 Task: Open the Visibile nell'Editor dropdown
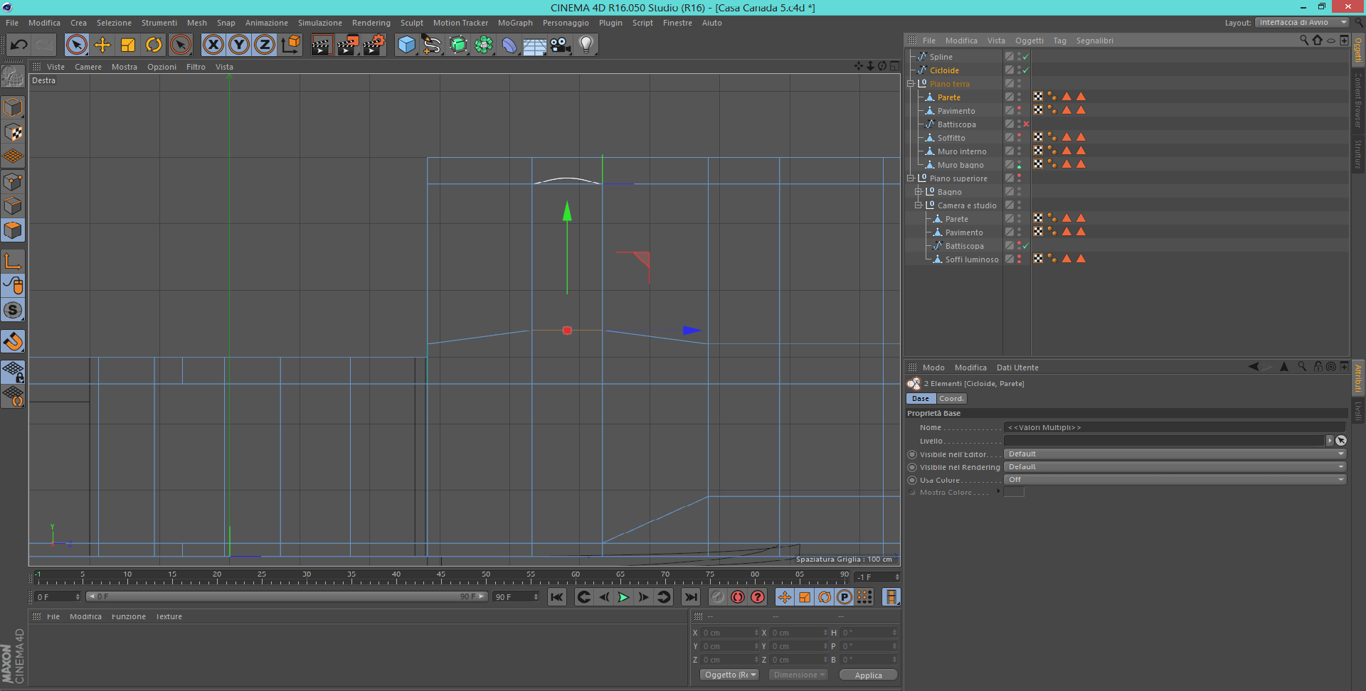1175,454
